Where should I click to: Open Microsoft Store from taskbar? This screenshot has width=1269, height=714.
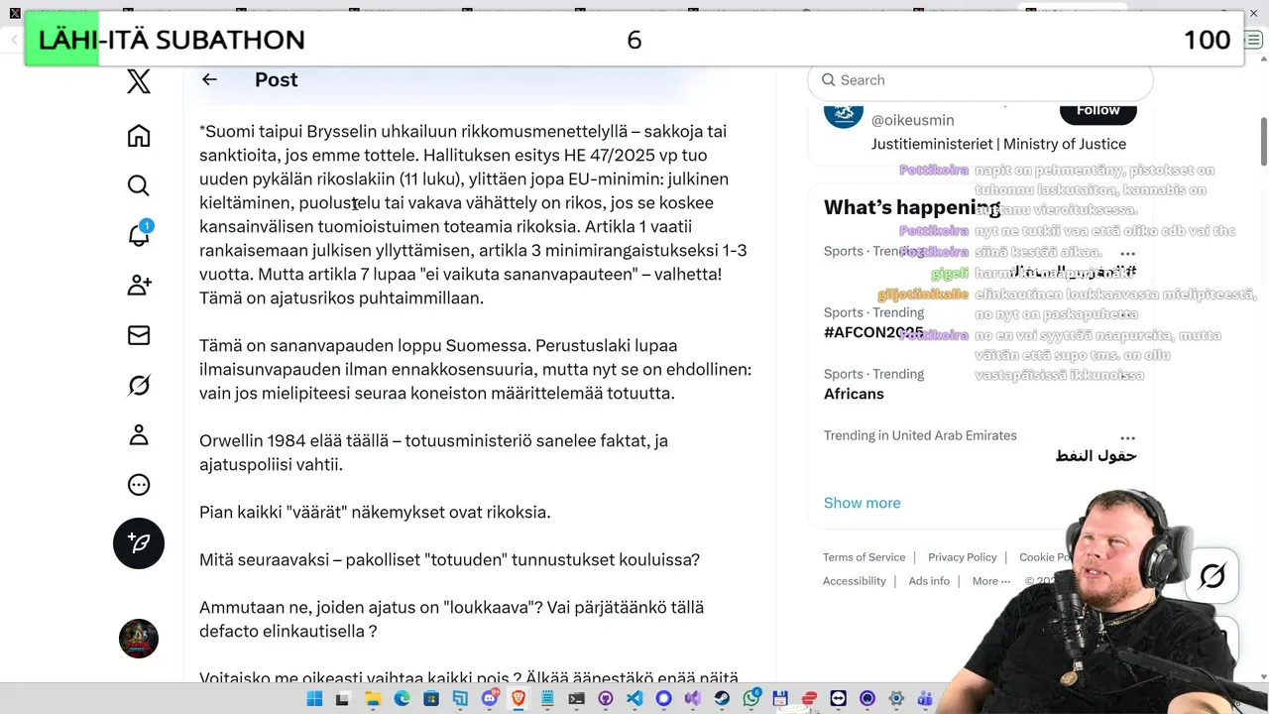click(430, 699)
